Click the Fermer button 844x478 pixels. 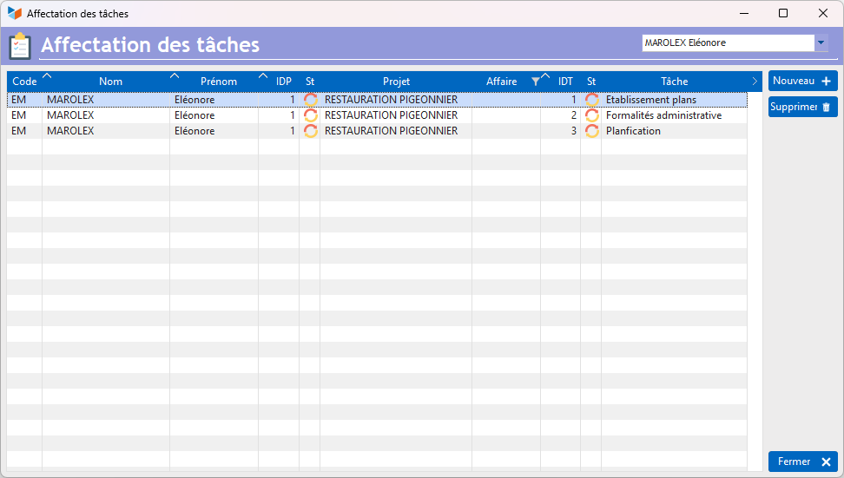(802, 462)
